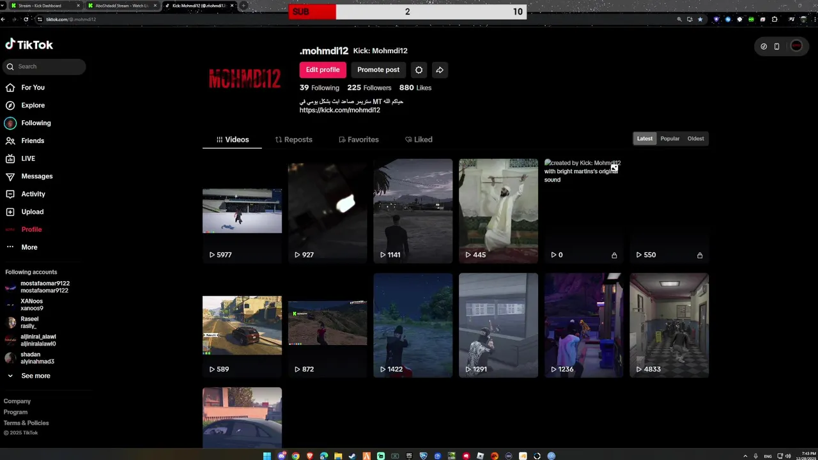
Task: Open the Explore page
Action: click(x=33, y=105)
